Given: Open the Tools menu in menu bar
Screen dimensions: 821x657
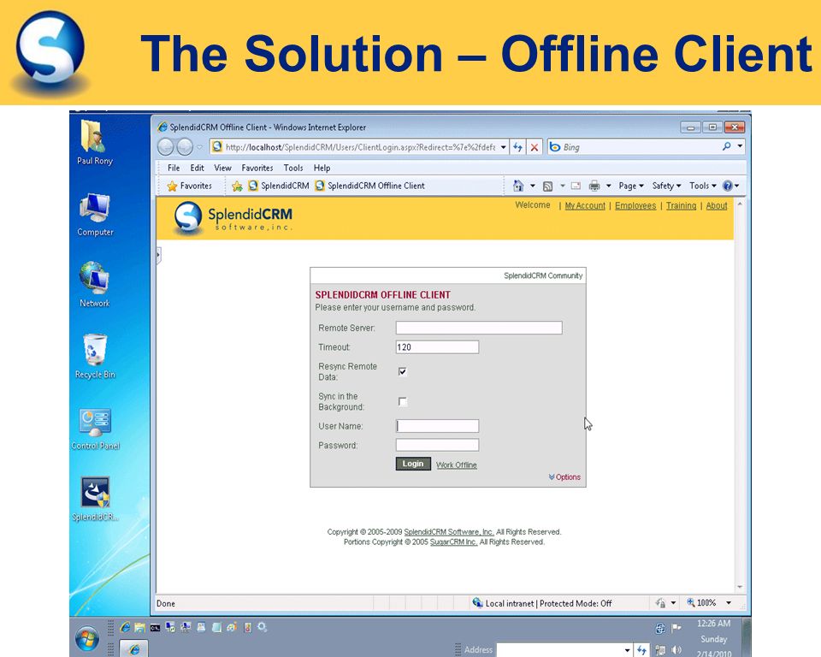Looking at the screenshot, I should coord(293,168).
